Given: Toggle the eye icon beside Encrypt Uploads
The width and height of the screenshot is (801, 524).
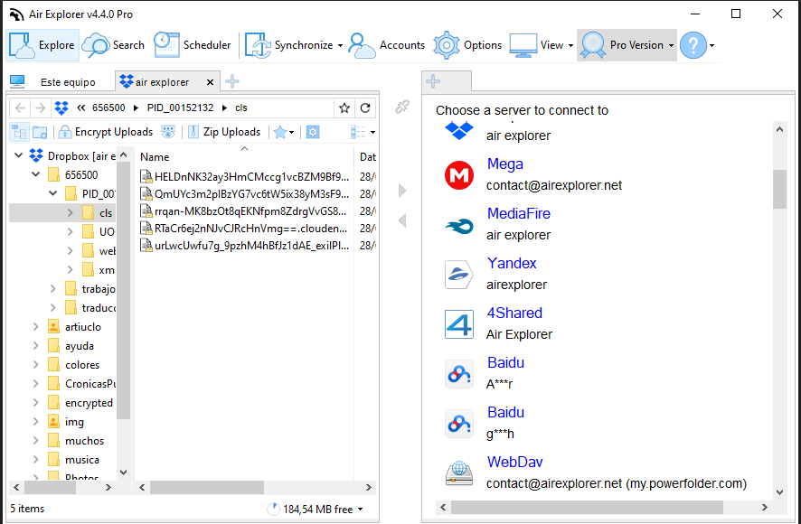Looking at the screenshot, I should (x=168, y=132).
